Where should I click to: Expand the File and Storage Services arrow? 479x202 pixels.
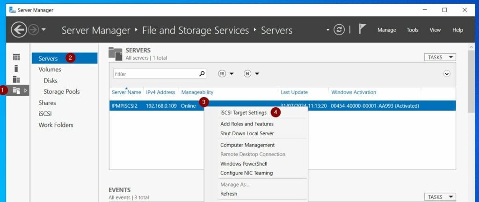coord(26,90)
